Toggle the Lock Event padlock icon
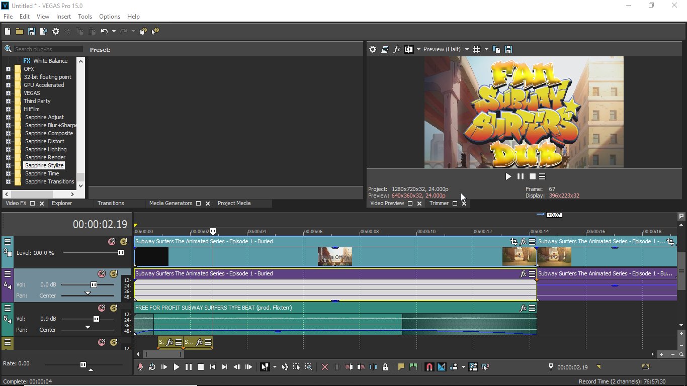This screenshot has height=386, width=687. 385,367
